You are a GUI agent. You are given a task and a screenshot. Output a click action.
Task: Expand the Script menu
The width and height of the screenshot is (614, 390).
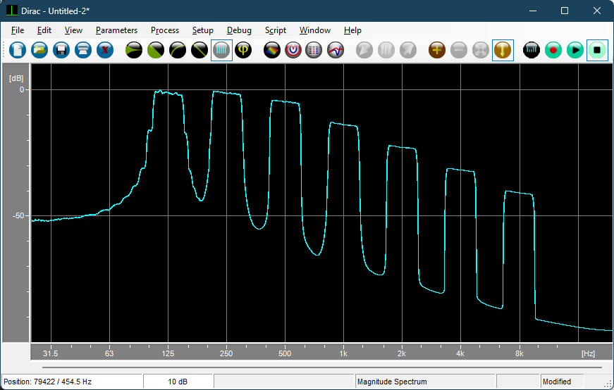coord(275,30)
